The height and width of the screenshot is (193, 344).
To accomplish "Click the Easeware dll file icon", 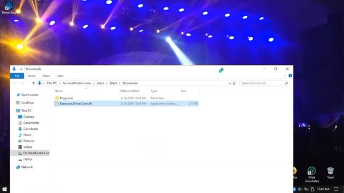I will click(57, 103).
